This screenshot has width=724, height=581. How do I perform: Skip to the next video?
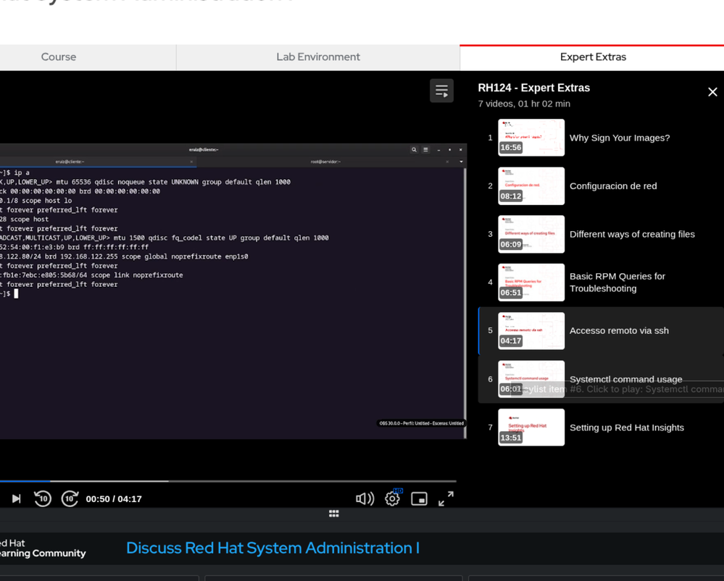[16, 498]
